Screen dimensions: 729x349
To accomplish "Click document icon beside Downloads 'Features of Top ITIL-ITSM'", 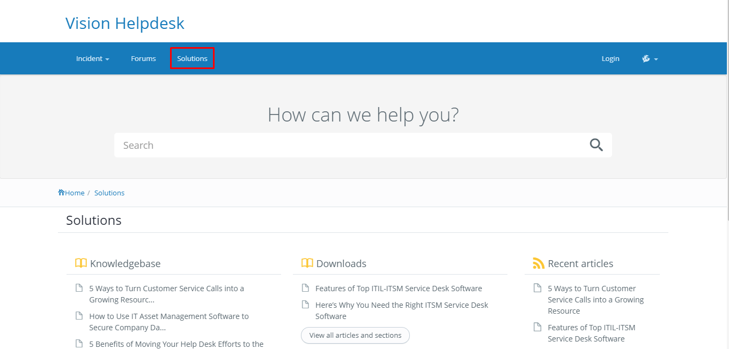I will pyautogui.click(x=305, y=288).
